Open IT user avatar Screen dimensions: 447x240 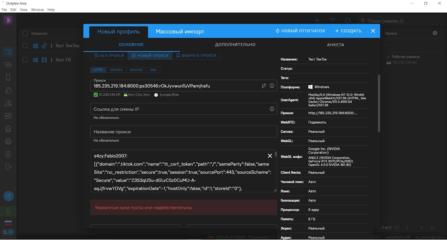click(x=8, y=196)
